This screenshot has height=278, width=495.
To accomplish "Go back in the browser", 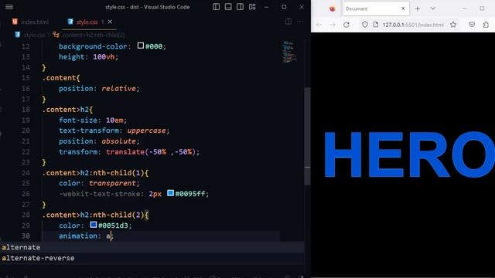I will click(319, 25).
